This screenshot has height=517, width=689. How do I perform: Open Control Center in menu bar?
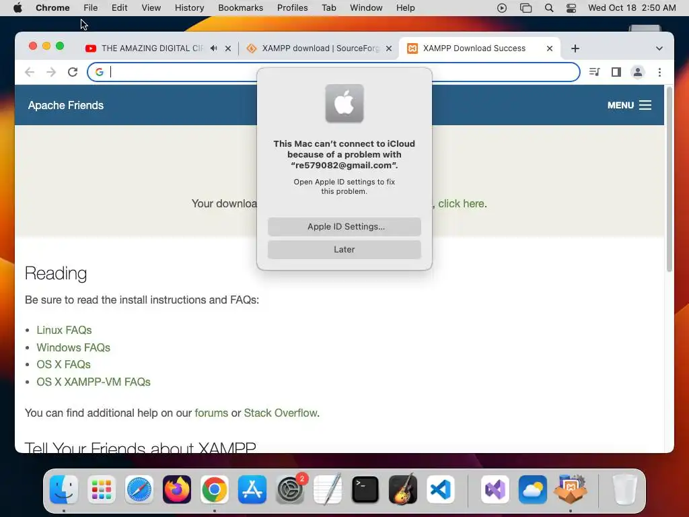tap(571, 8)
